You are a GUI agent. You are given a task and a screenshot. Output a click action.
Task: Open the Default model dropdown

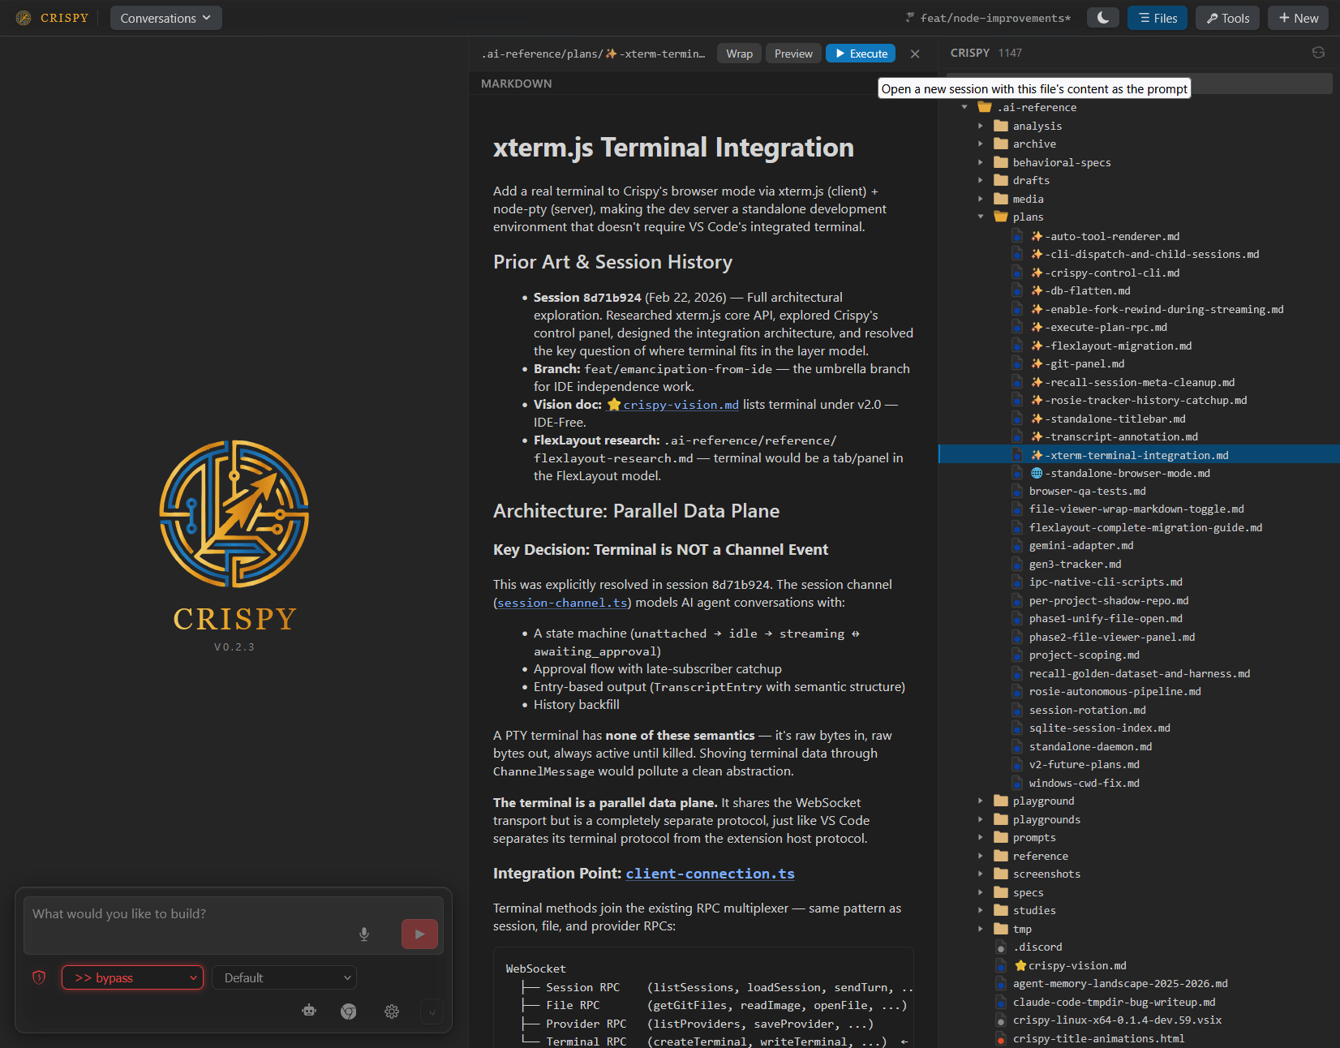pyautogui.click(x=284, y=977)
